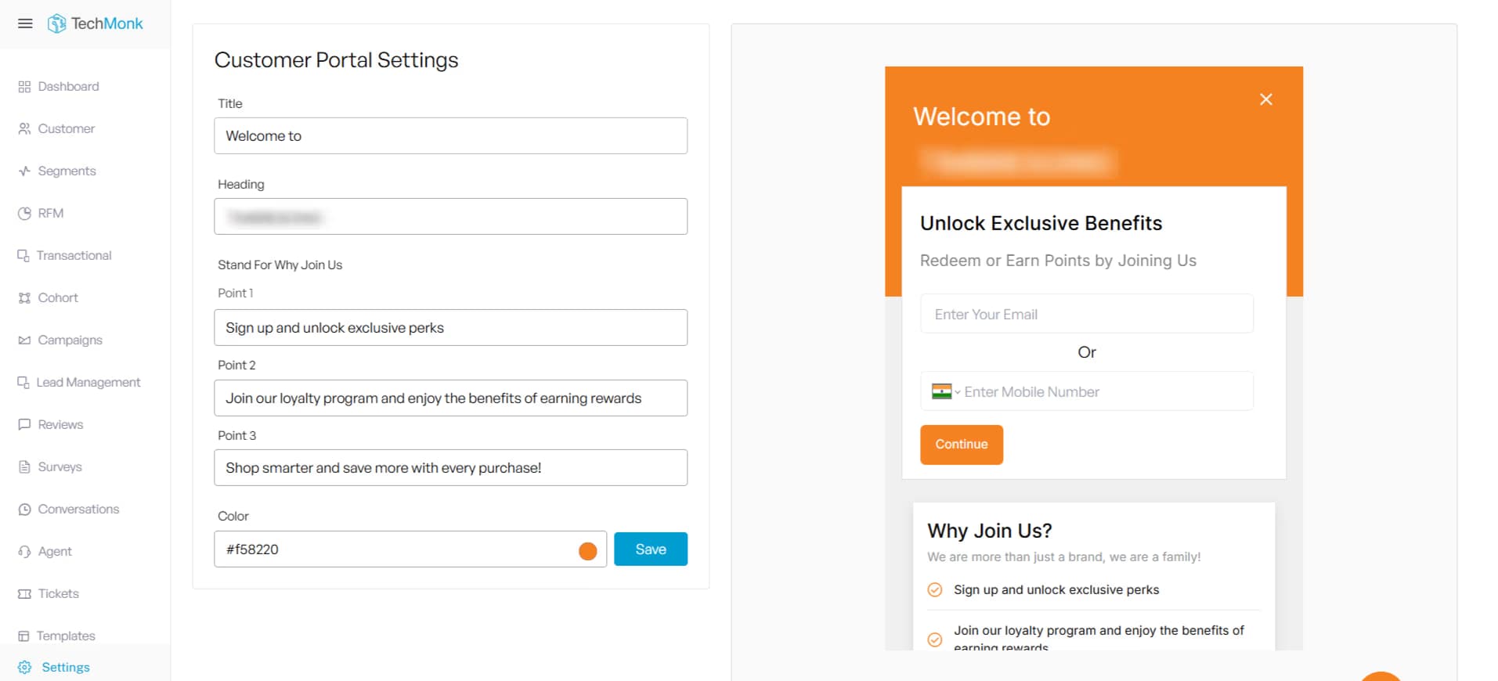
Task: Click the Surveys document icon
Action: tap(24, 467)
